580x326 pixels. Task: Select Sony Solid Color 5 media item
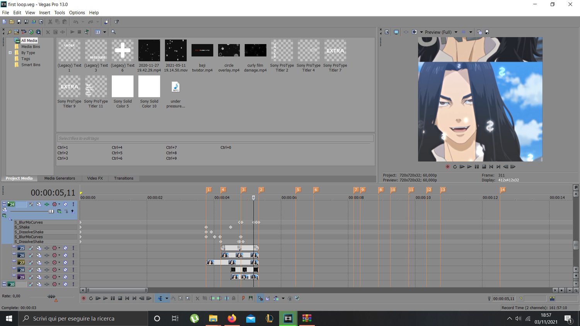[123, 86]
